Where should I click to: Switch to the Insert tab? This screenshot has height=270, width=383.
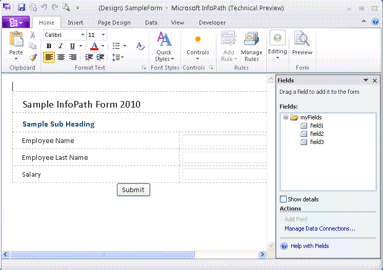[x=75, y=23]
